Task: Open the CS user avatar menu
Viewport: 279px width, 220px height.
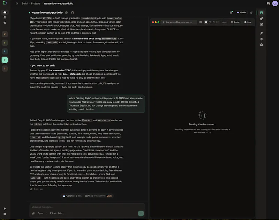Action: click(x=275, y=3)
